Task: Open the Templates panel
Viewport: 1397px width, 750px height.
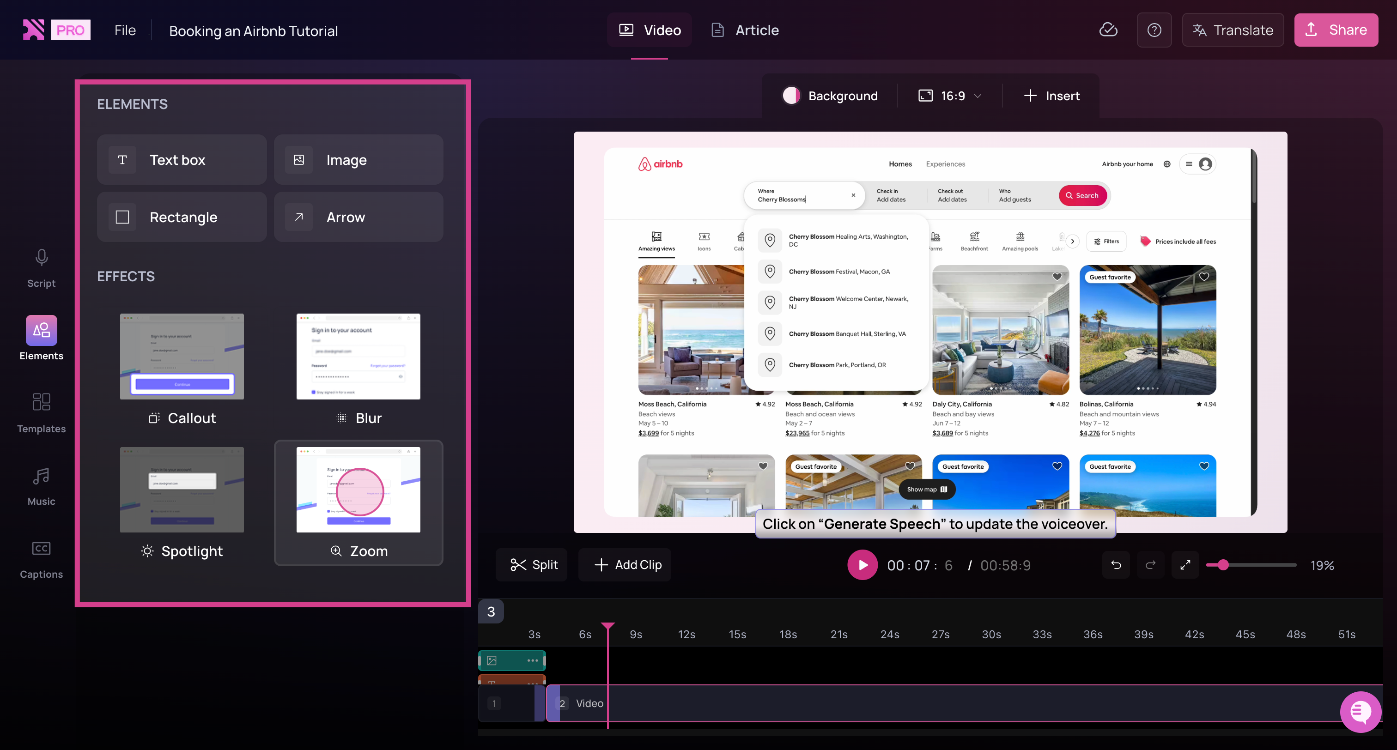Action: 41,413
